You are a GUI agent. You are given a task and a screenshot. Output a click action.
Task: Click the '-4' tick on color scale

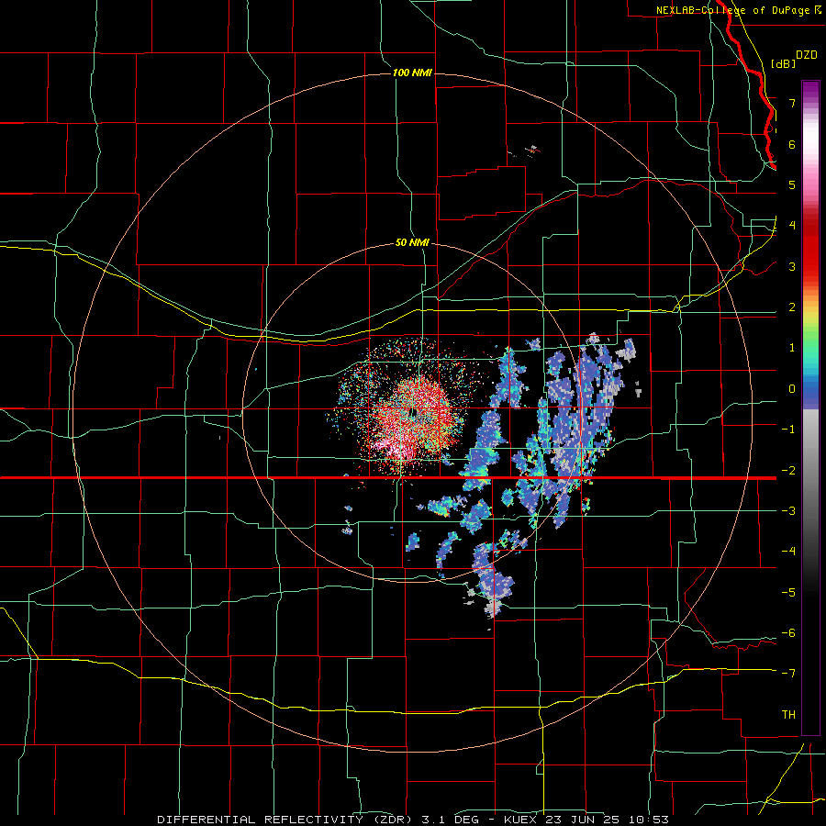tap(788, 552)
